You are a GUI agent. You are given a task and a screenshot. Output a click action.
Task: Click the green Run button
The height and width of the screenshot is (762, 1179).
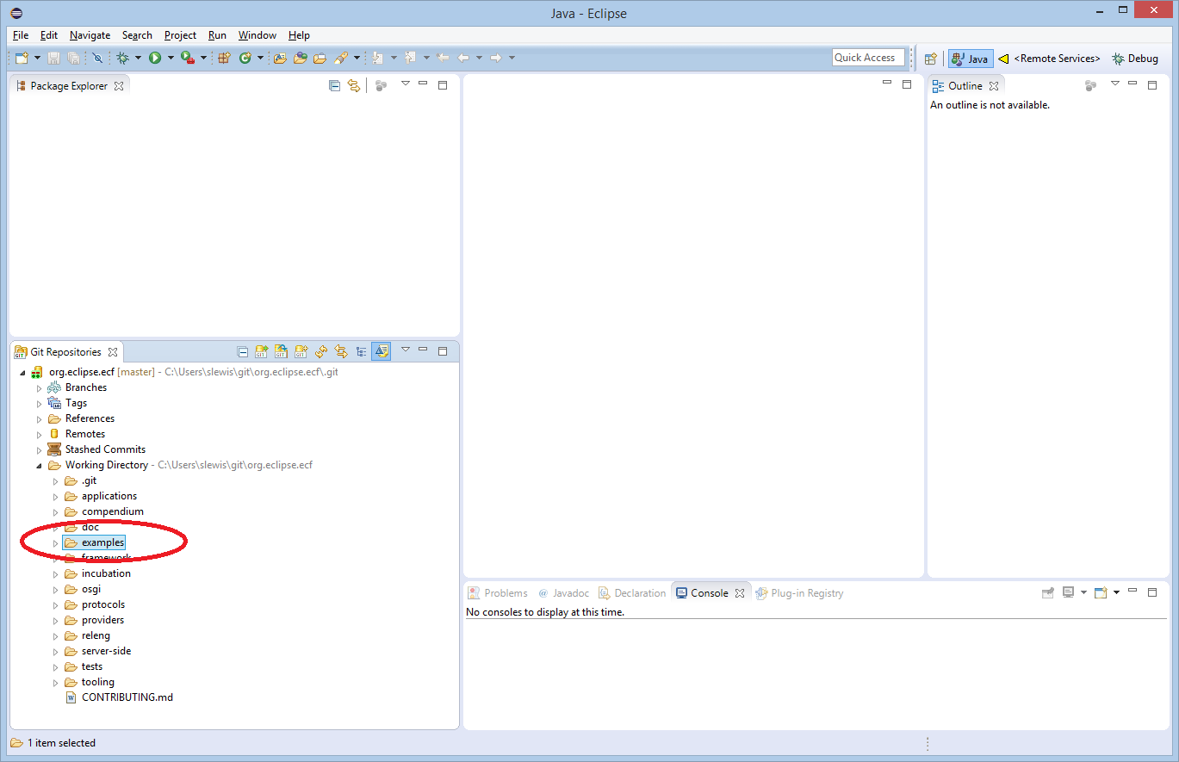pyautogui.click(x=155, y=58)
